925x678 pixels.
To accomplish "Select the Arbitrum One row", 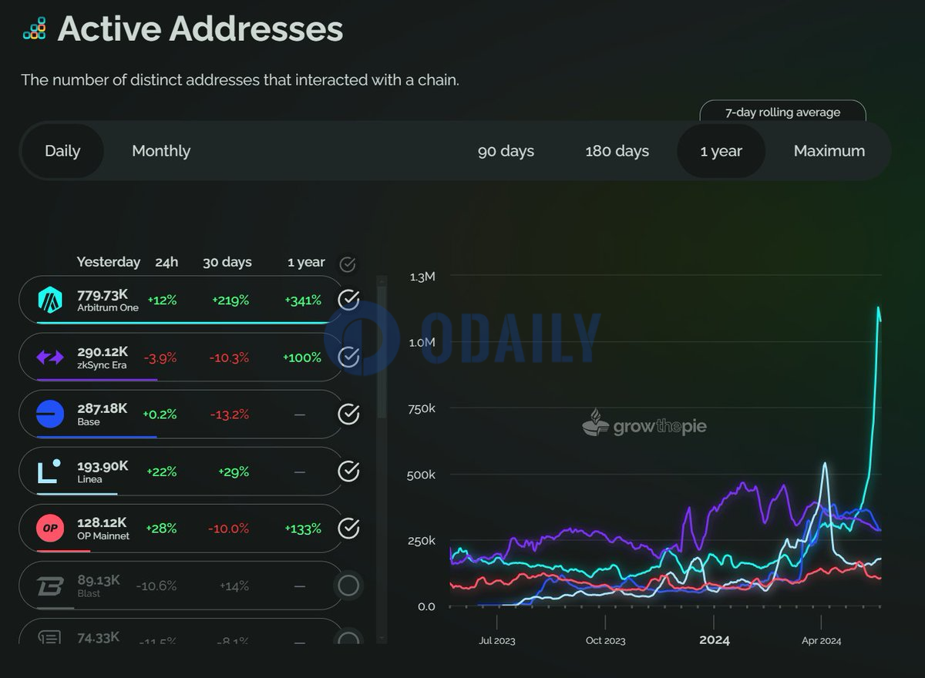I will (180, 300).
